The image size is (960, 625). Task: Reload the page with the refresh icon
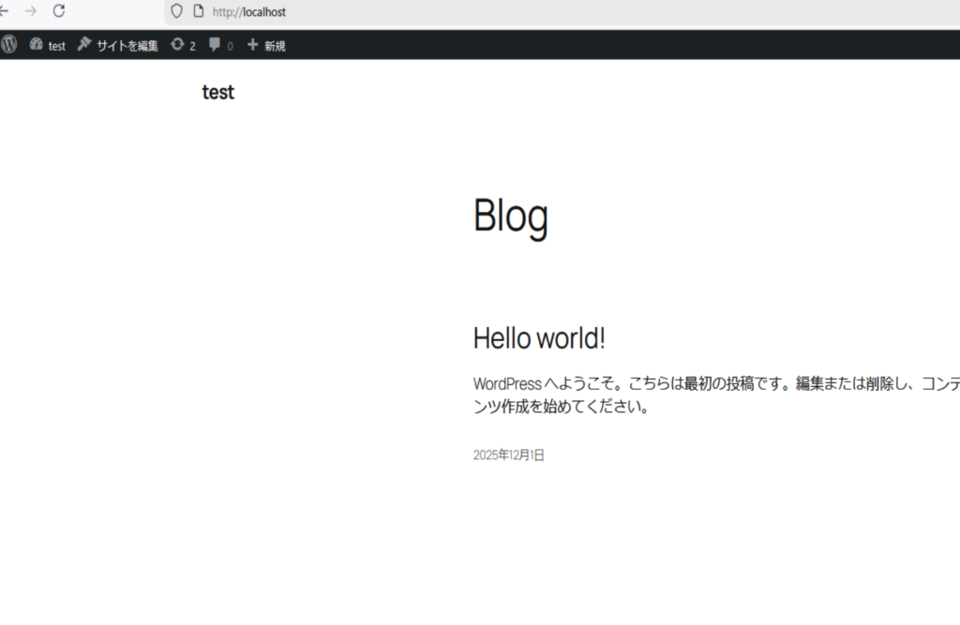(58, 11)
